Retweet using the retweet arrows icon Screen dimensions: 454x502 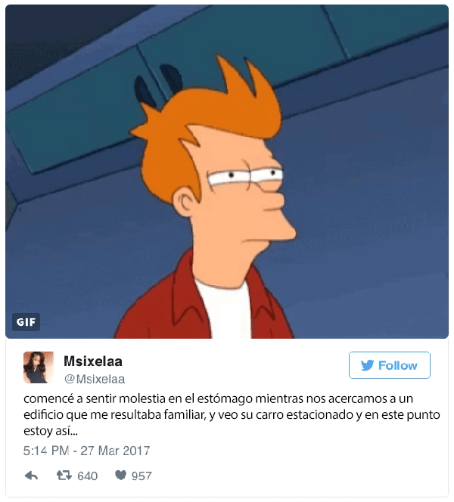[64, 475]
